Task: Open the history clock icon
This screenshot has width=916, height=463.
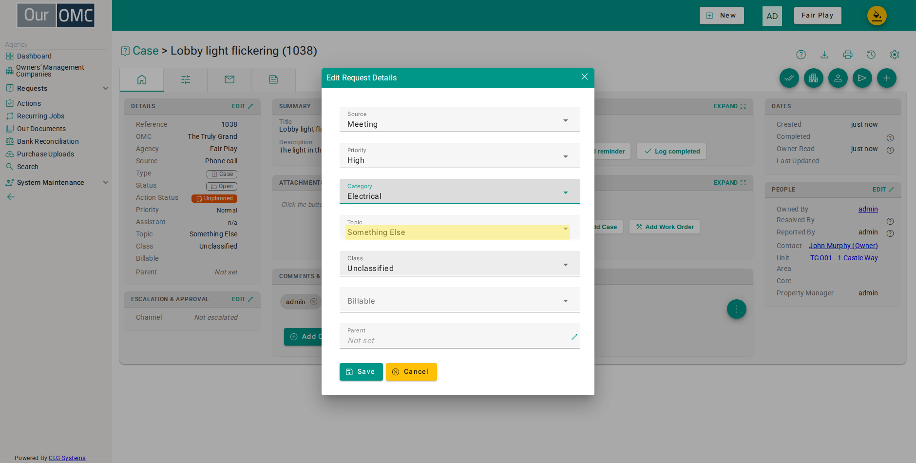Action: pos(871,55)
